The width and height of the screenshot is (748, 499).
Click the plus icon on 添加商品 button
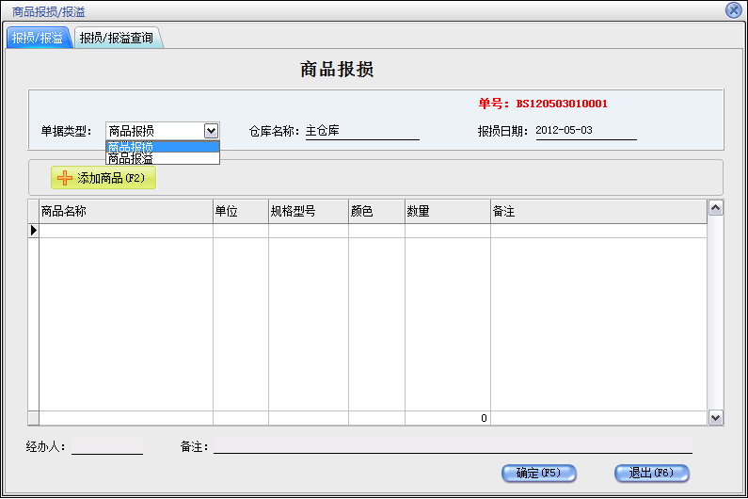(x=65, y=178)
